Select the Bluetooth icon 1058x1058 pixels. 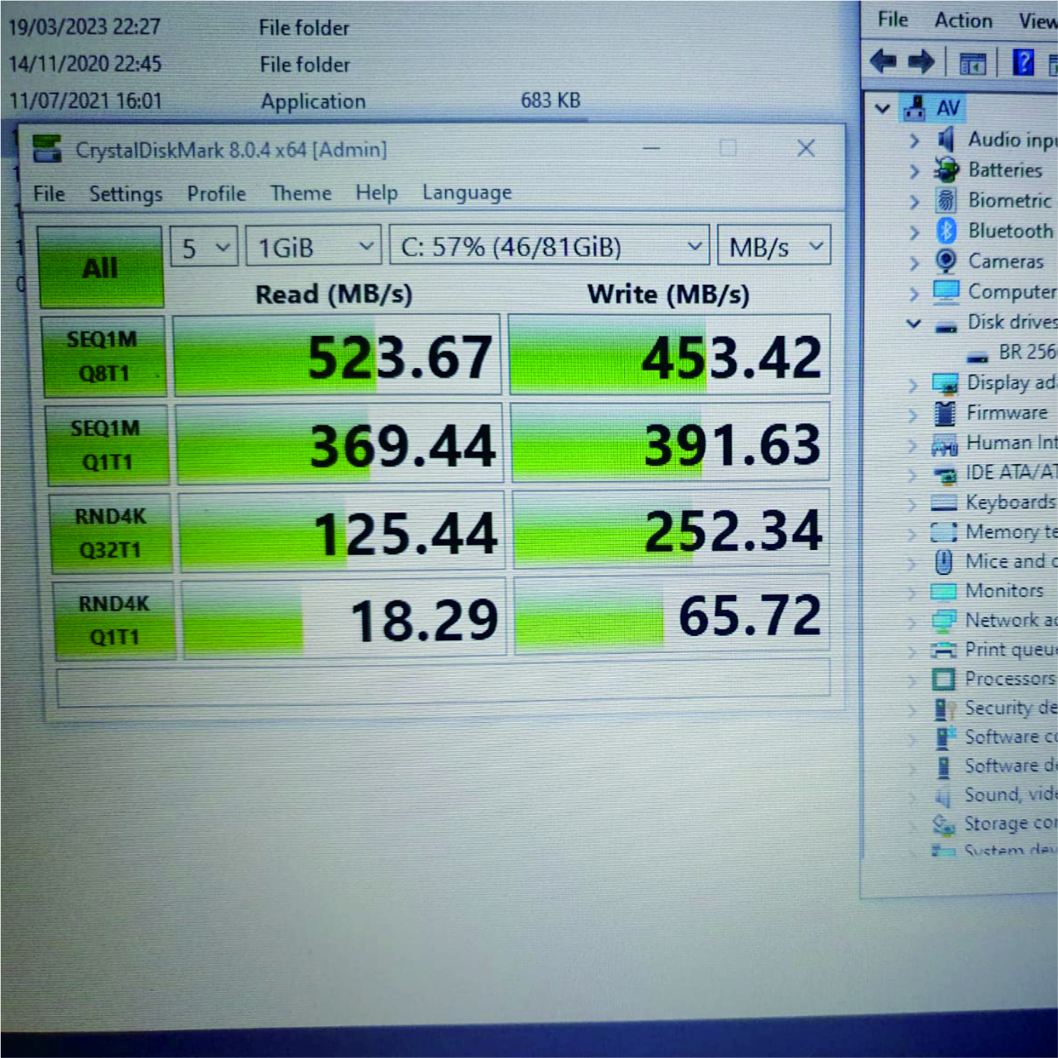coord(946,230)
